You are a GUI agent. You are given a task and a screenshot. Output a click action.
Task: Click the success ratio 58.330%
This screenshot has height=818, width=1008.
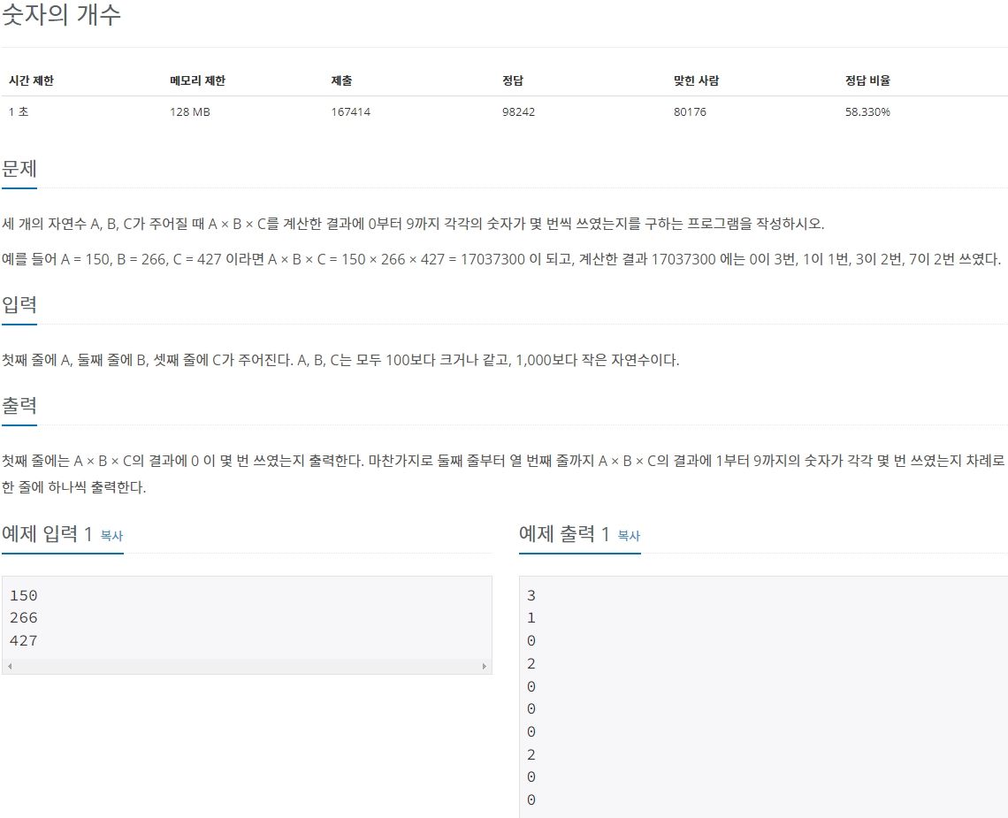[867, 112]
